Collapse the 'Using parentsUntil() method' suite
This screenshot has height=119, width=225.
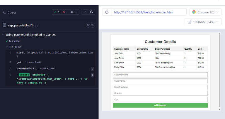tap(3, 35)
